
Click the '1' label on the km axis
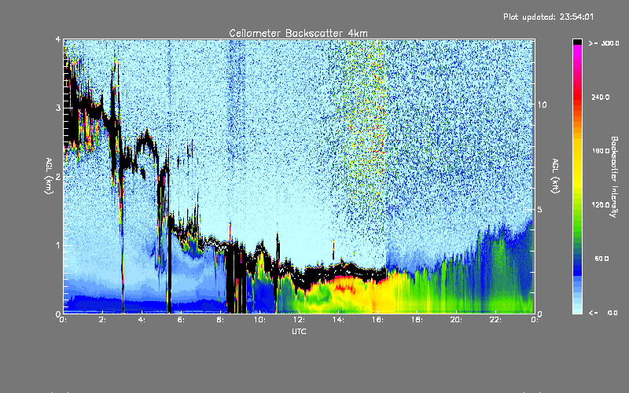pyautogui.click(x=58, y=245)
